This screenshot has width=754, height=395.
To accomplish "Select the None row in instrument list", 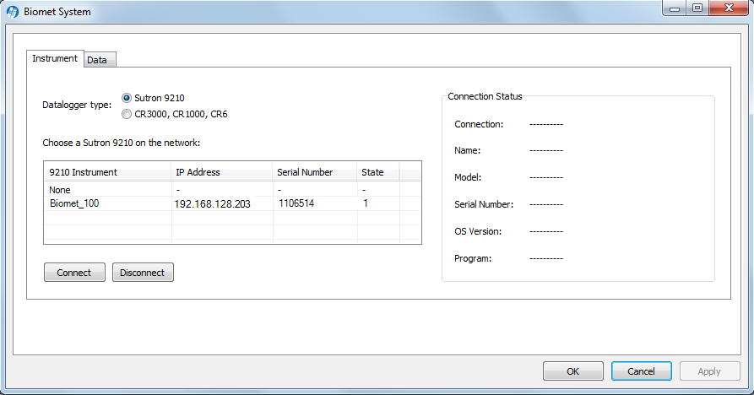I will pos(232,190).
